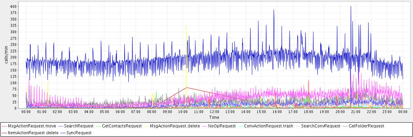Screen dimensions: 413x137
Task: Click the Time x-axis title
Action: click(214, 117)
